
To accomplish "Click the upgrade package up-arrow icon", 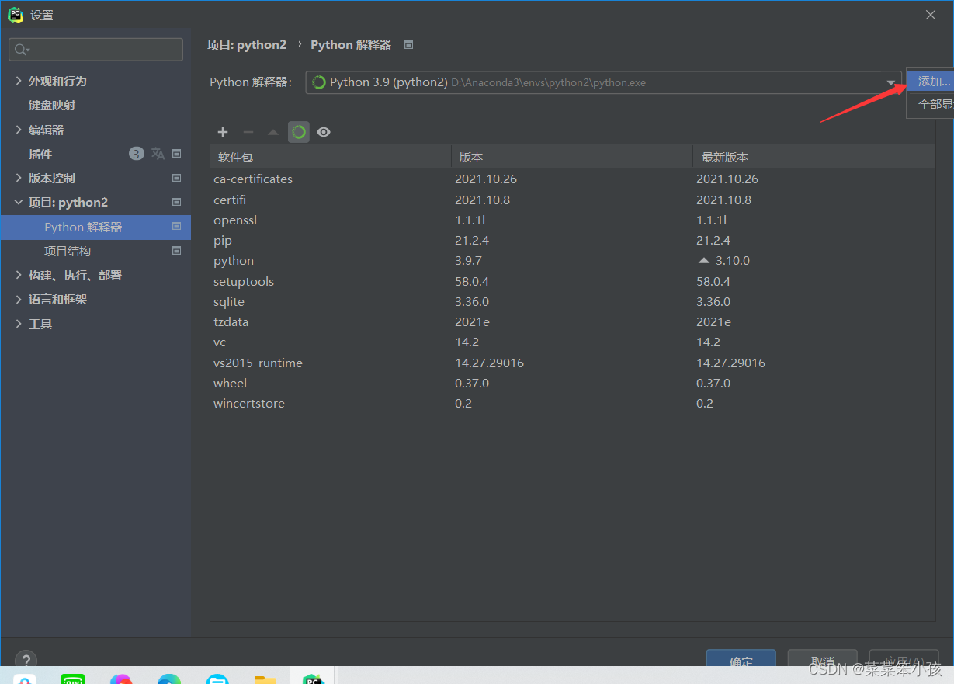I will click(273, 132).
